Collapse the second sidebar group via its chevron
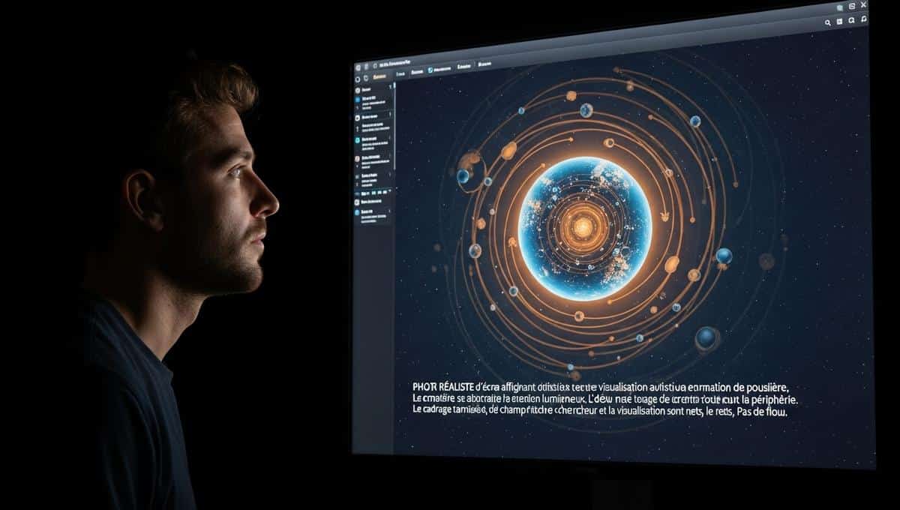 390,114
